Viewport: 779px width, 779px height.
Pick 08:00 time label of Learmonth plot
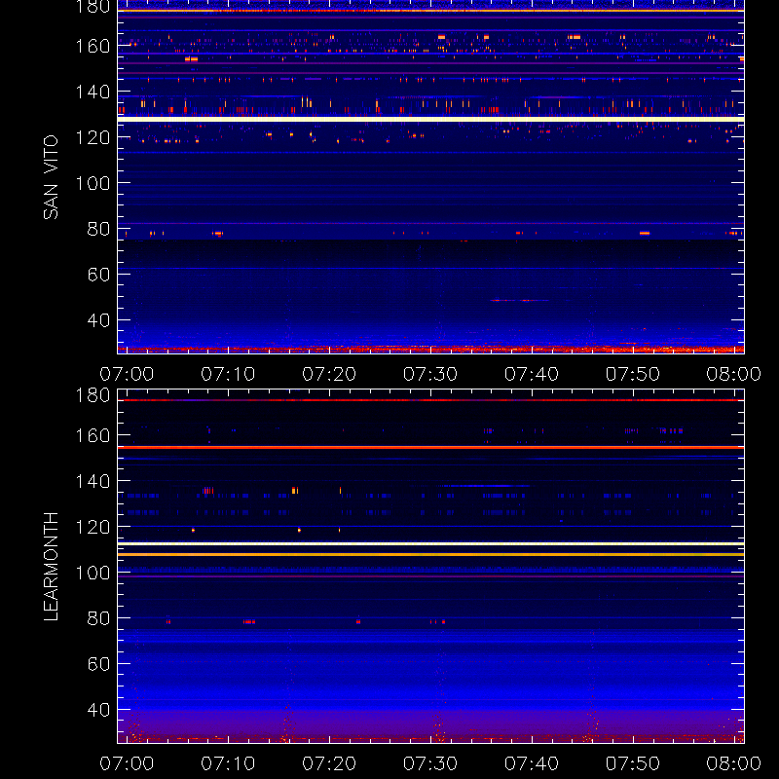(734, 763)
